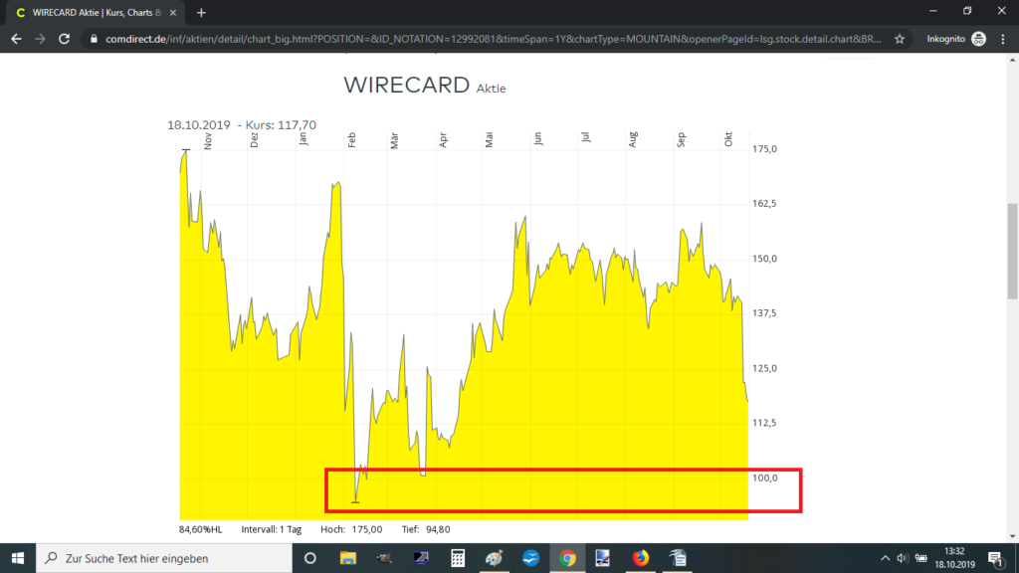Screen dimensions: 1019x573
Task: Click the Jul month axis label
Action: 586,137
